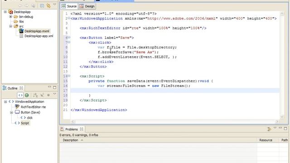Collapse Button (Save) node in Outline
The width and height of the screenshot is (290, 163).
point(11,112)
